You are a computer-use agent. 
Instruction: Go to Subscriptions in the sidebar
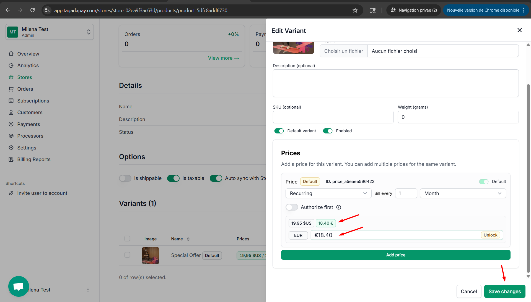click(x=33, y=101)
